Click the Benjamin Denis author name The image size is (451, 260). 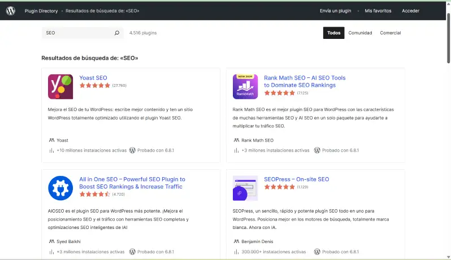coord(257,241)
